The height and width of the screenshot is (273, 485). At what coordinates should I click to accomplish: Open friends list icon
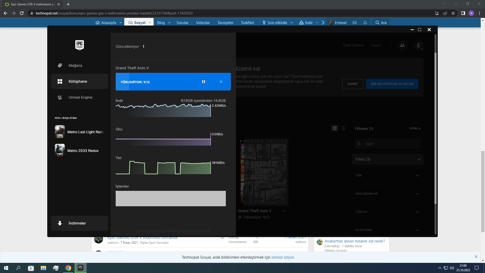[x=402, y=45]
